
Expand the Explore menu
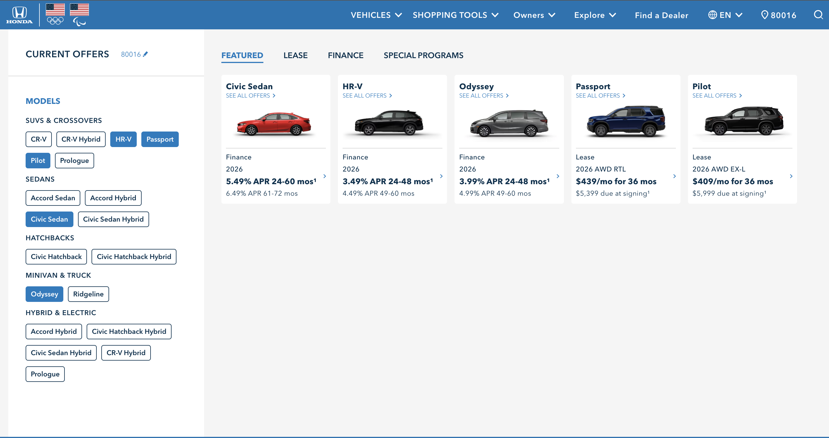click(x=595, y=15)
